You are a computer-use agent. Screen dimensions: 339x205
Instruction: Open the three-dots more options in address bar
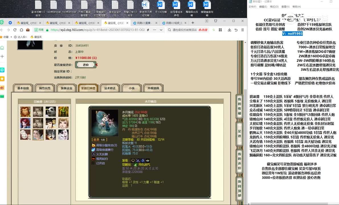154,30
